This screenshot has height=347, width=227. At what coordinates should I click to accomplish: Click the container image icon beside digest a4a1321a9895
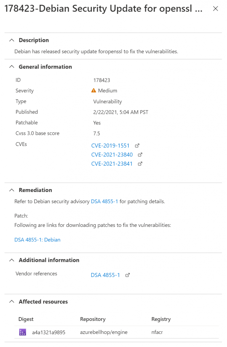22,332
